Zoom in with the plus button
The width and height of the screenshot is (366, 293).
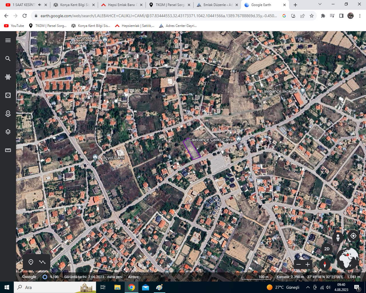tap(308, 264)
